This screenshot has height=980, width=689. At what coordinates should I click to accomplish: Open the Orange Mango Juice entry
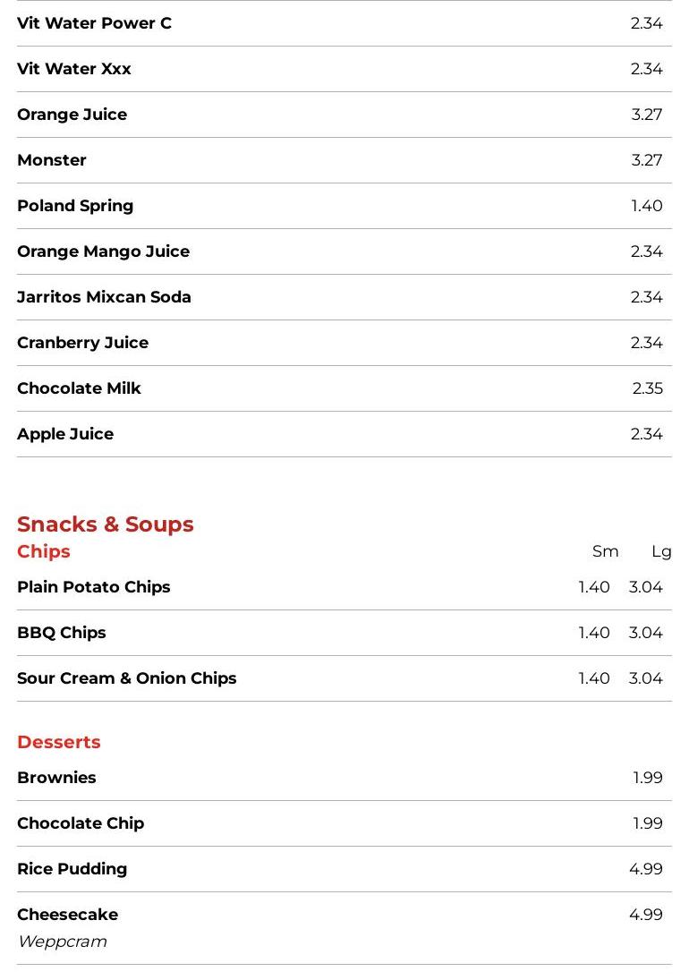click(x=344, y=251)
